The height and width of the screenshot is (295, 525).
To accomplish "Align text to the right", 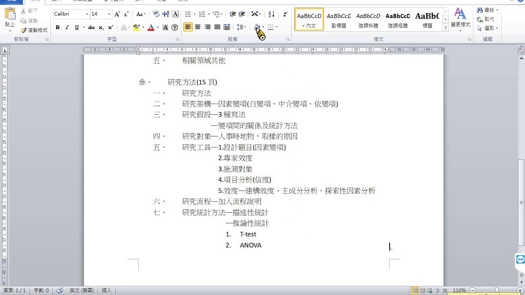I will coord(208,27).
